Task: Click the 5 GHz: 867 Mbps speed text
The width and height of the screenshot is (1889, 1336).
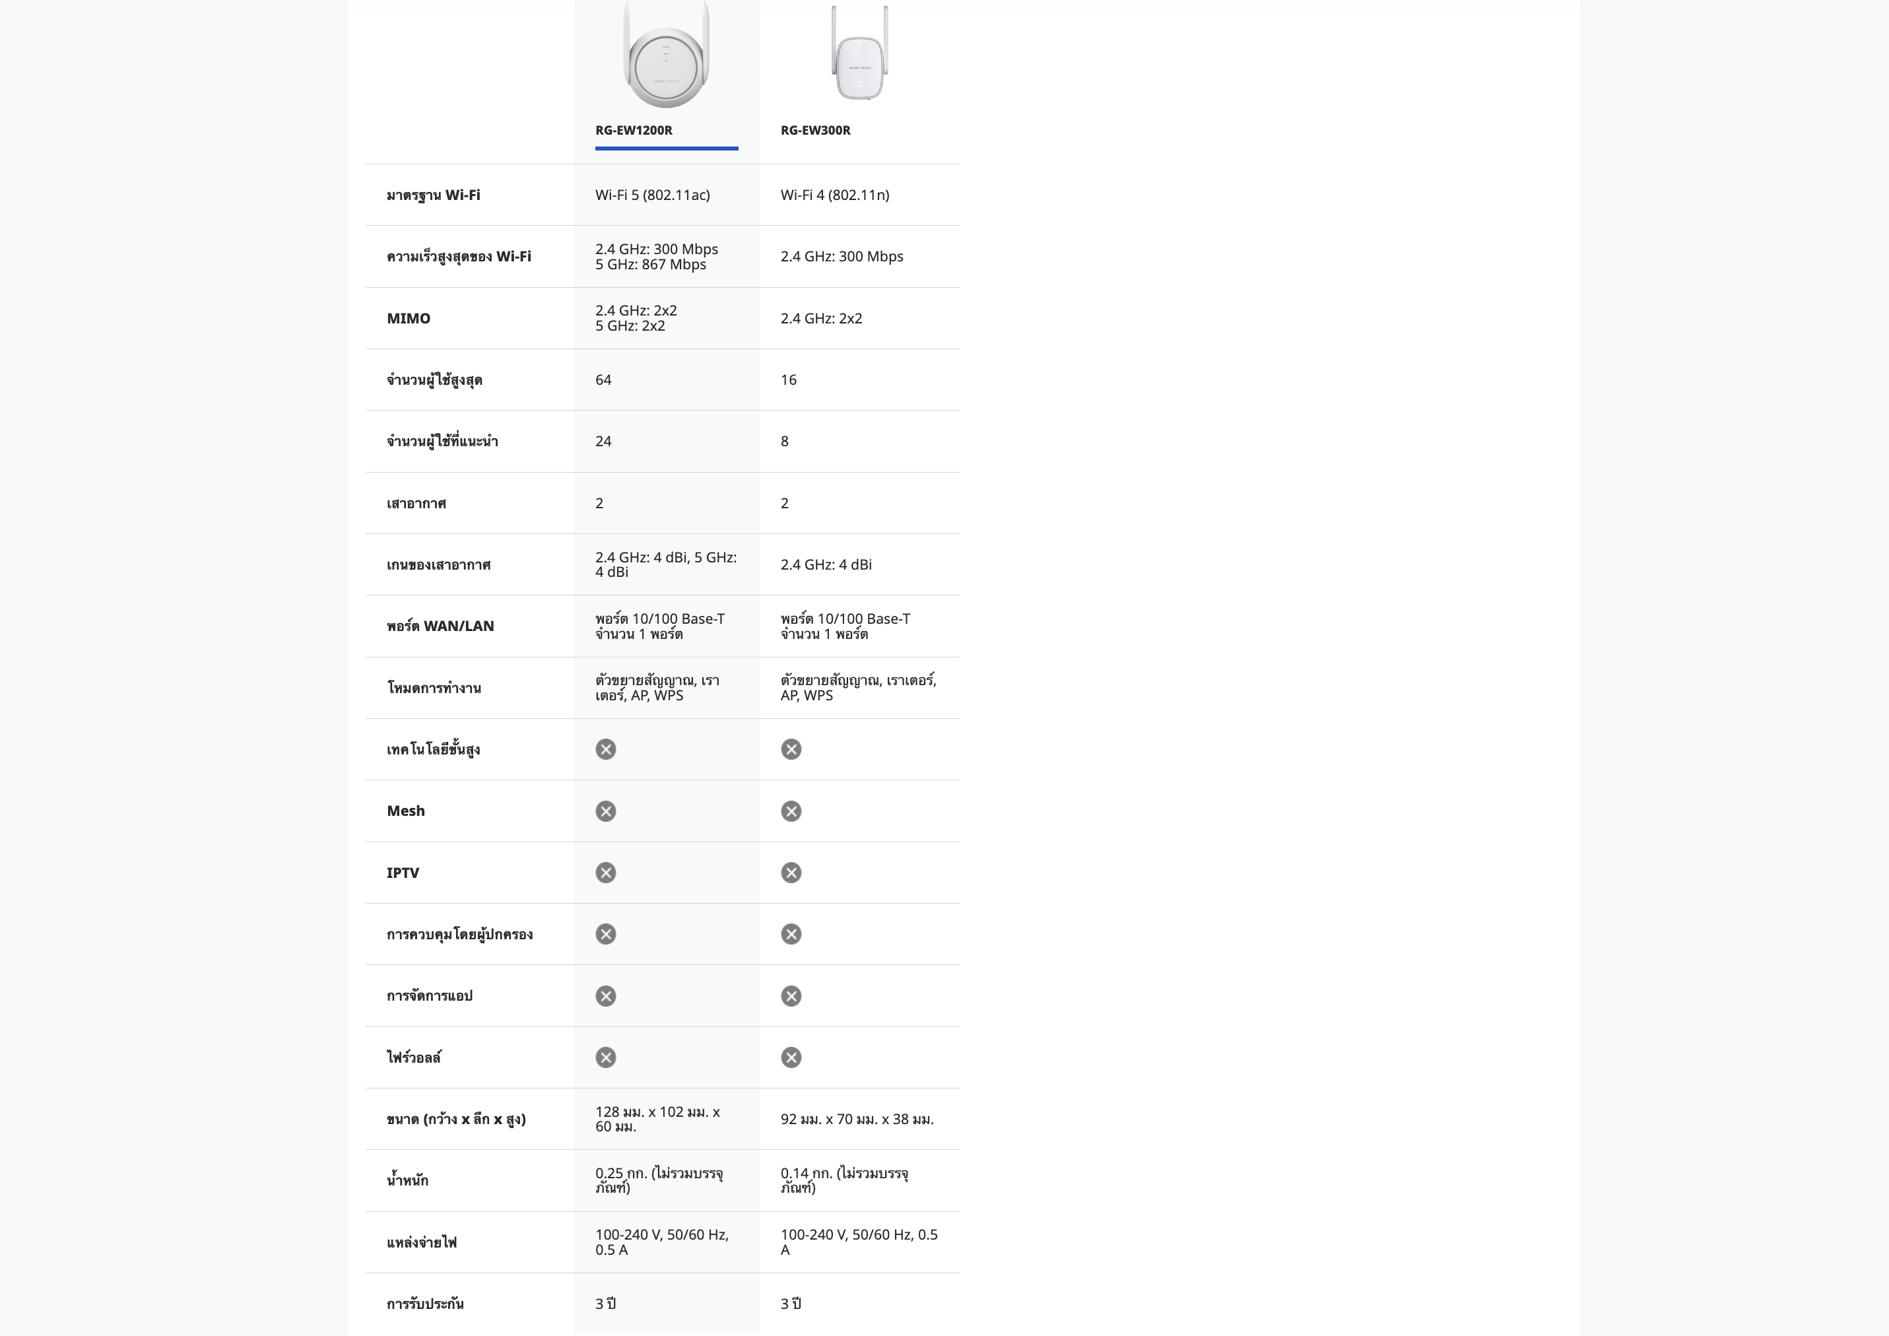Action: click(x=650, y=265)
